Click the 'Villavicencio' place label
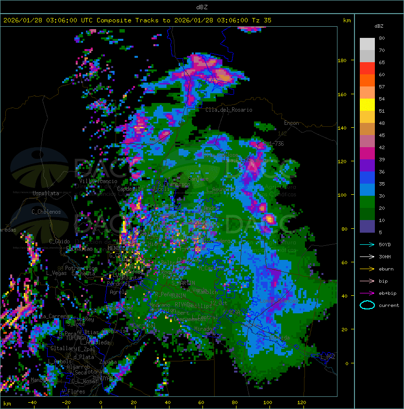This screenshot has width=404, height=409. coord(98,181)
